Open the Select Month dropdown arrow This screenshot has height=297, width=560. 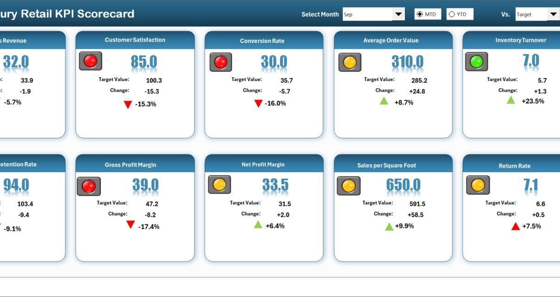[x=398, y=14]
